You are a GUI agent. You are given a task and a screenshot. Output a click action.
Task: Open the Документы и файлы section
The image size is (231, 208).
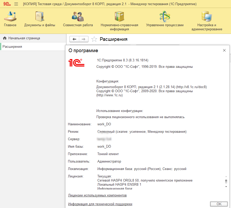tap(40, 19)
